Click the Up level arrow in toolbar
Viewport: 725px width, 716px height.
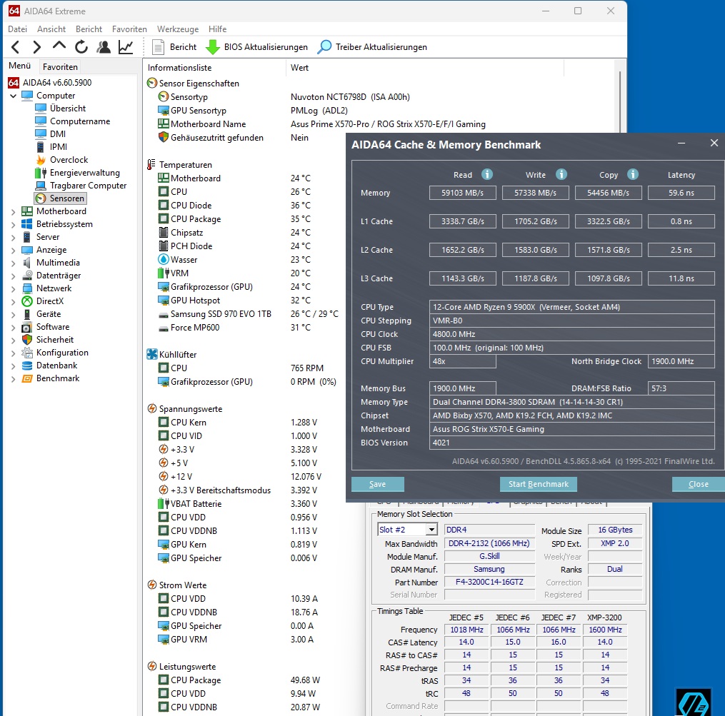(59, 46)
